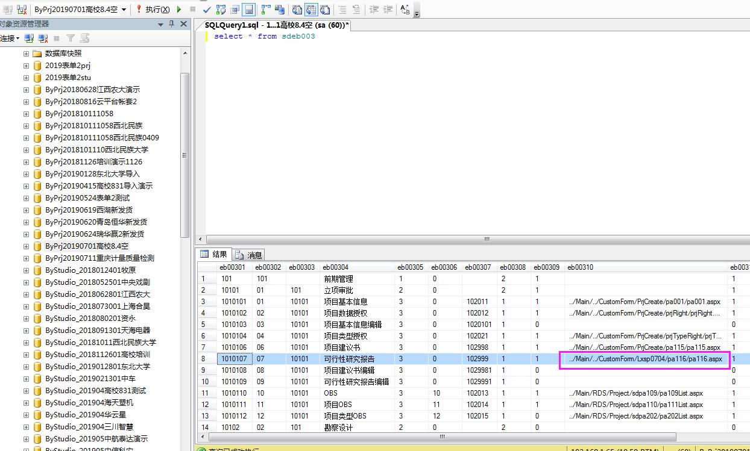The height and width of the screenshot is (451, 750).
Task: Select the SQLQuery1.sql document tab
Action: [x=276, y=25]
